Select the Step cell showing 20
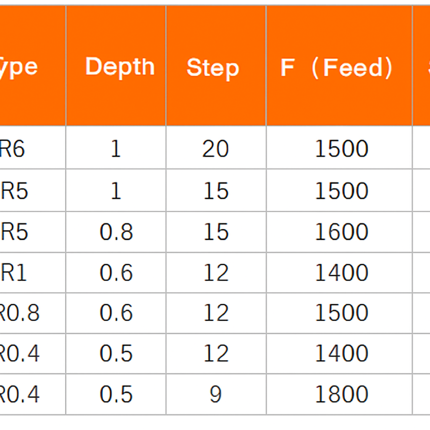This screenshot has height=430, width=430. 215,149
